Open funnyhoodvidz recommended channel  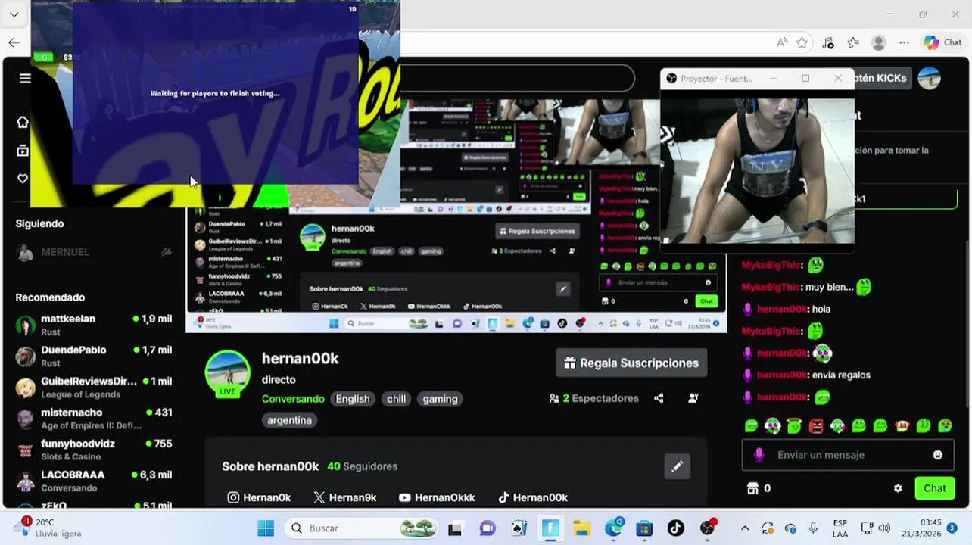tap(94, 450)
